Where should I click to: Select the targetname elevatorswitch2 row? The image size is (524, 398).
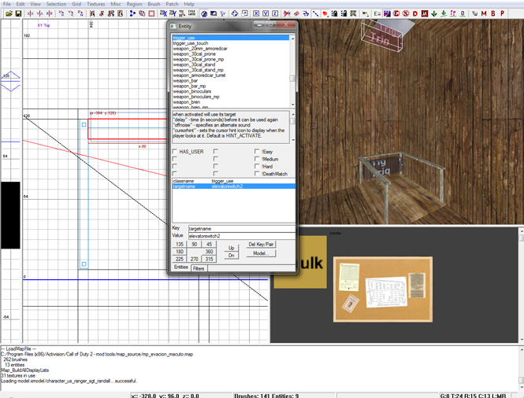[x=233, y=186]
